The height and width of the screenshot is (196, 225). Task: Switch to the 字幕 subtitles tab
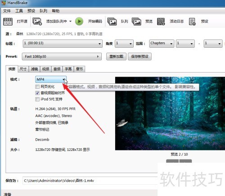68,69
